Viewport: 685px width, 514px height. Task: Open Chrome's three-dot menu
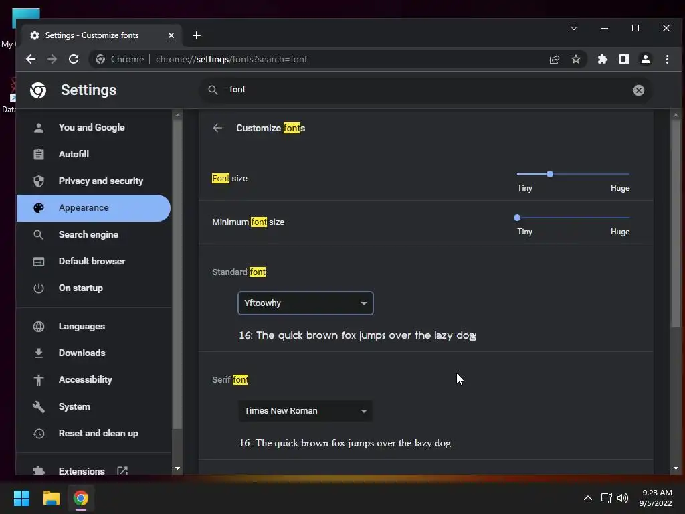point(667,59)
